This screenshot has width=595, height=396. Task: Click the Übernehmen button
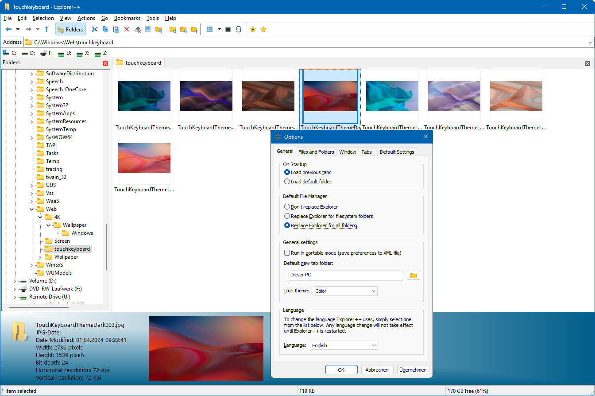pos(413,370)
